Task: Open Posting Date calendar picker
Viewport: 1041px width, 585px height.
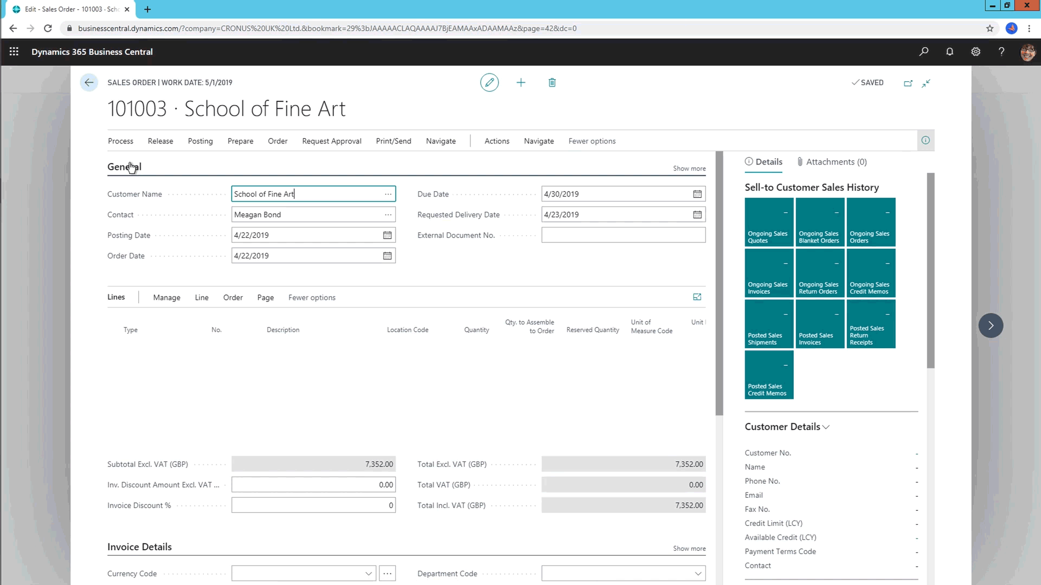Action: click(387, 235)
